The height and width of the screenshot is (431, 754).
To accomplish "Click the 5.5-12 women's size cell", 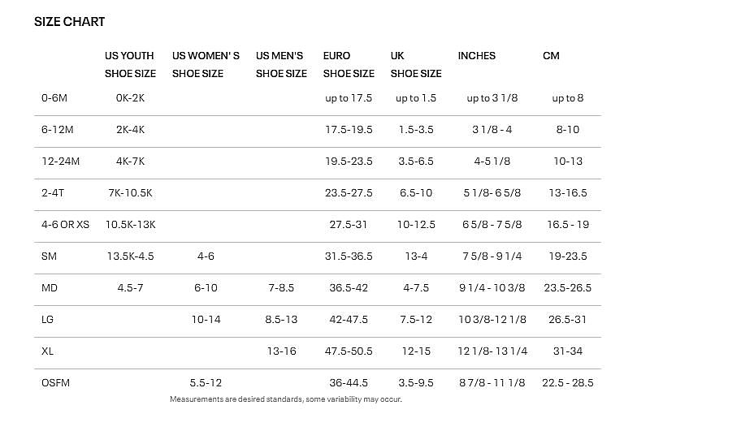I will pos(206,383).
